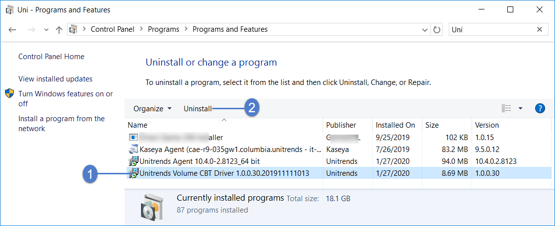Sort by the Name column header
This screenshot has height=226, width=555.
[x=224, y=125]
